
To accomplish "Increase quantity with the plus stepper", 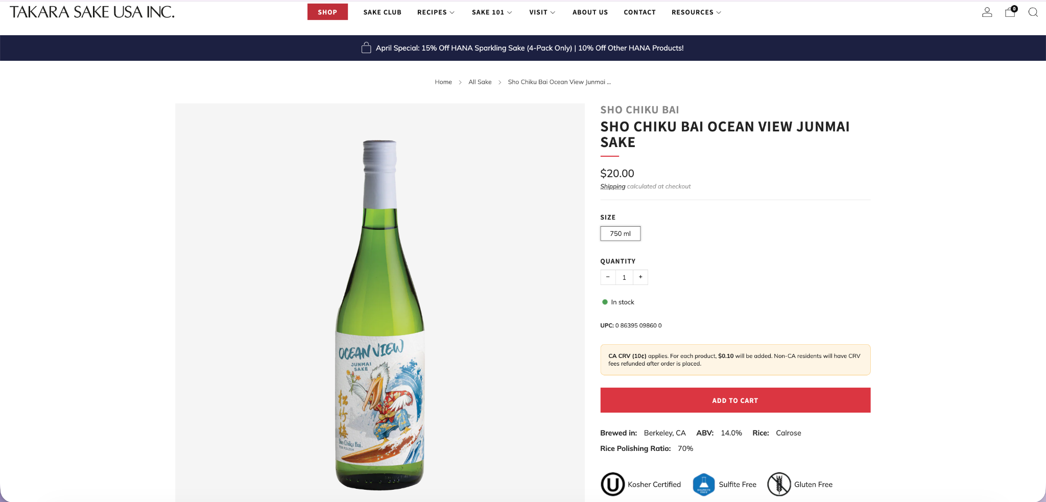I will 640,277.
